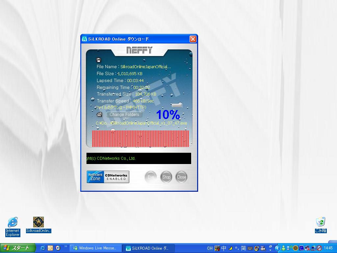Click the taskbar clock showing 14:45
337x253 pixels.
click(328, 248)
